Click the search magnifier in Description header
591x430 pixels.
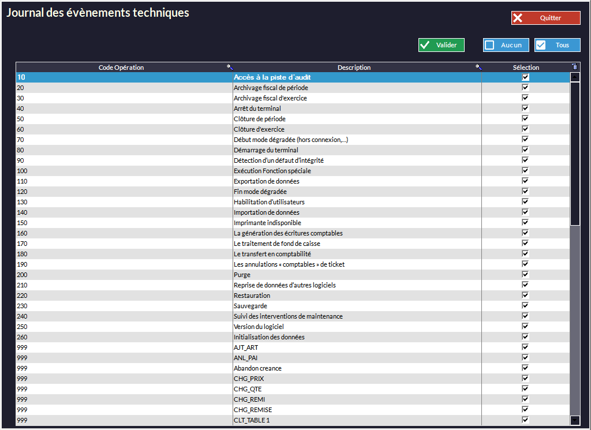coord(478,68)
